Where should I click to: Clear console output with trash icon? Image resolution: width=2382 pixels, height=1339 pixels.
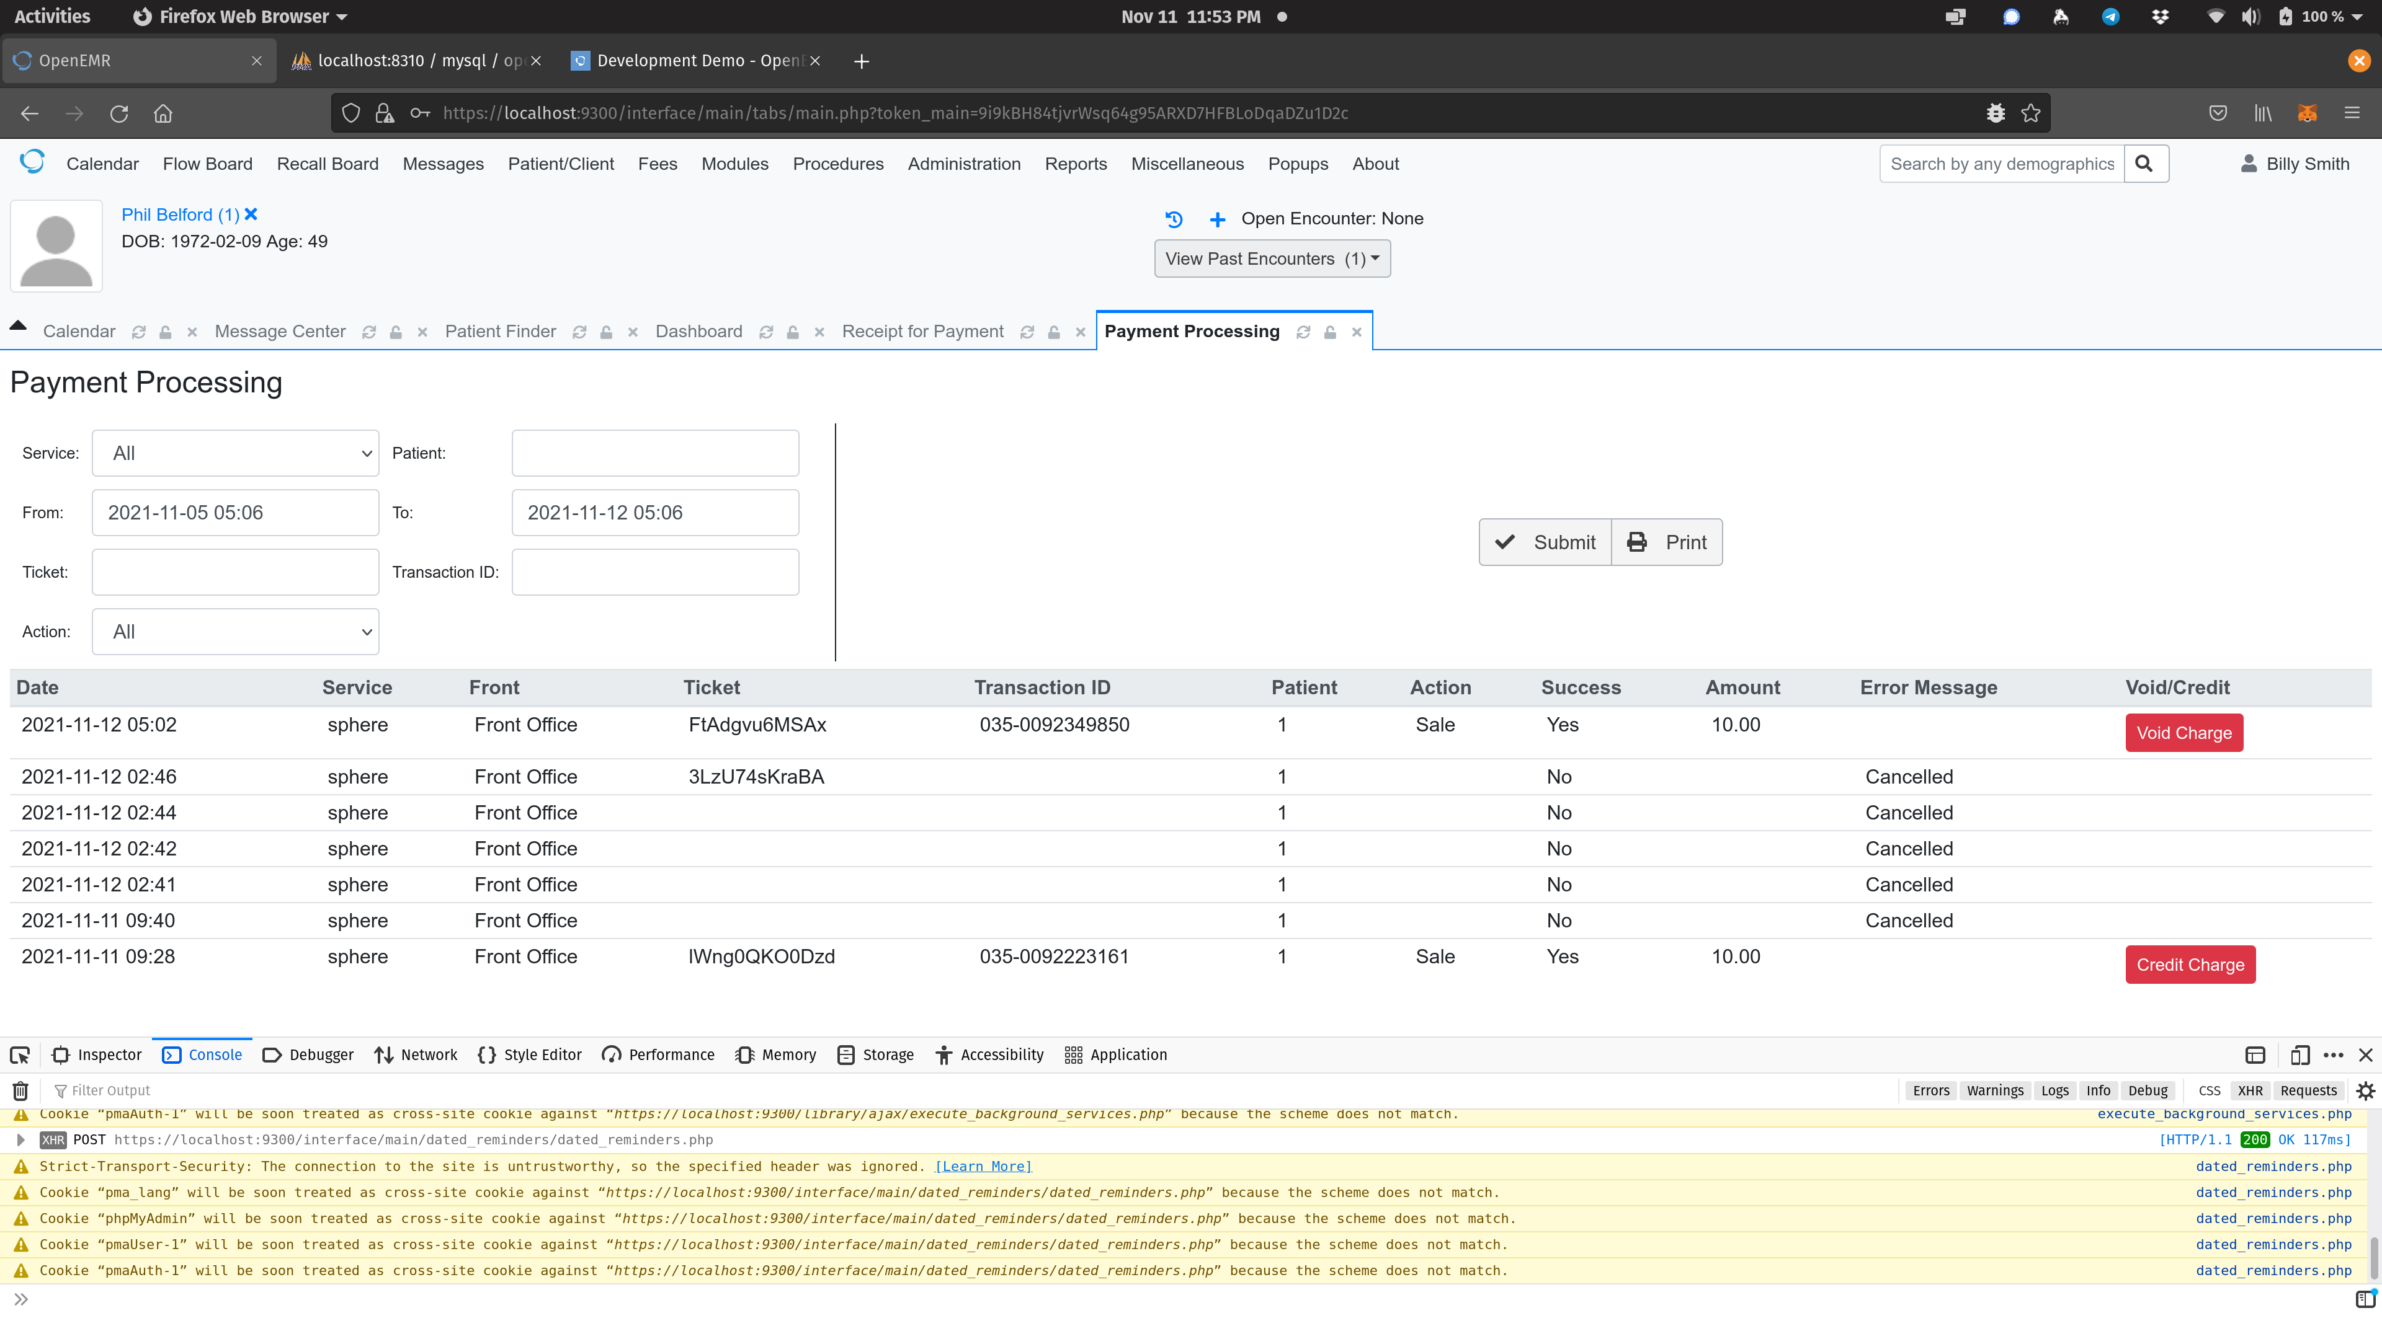pyautogui.click(x=19, y=1090)
